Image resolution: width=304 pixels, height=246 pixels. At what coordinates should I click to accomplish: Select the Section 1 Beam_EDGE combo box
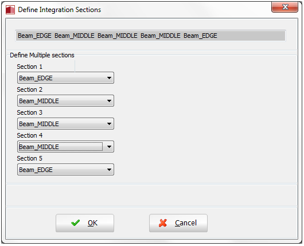(65, 78)
